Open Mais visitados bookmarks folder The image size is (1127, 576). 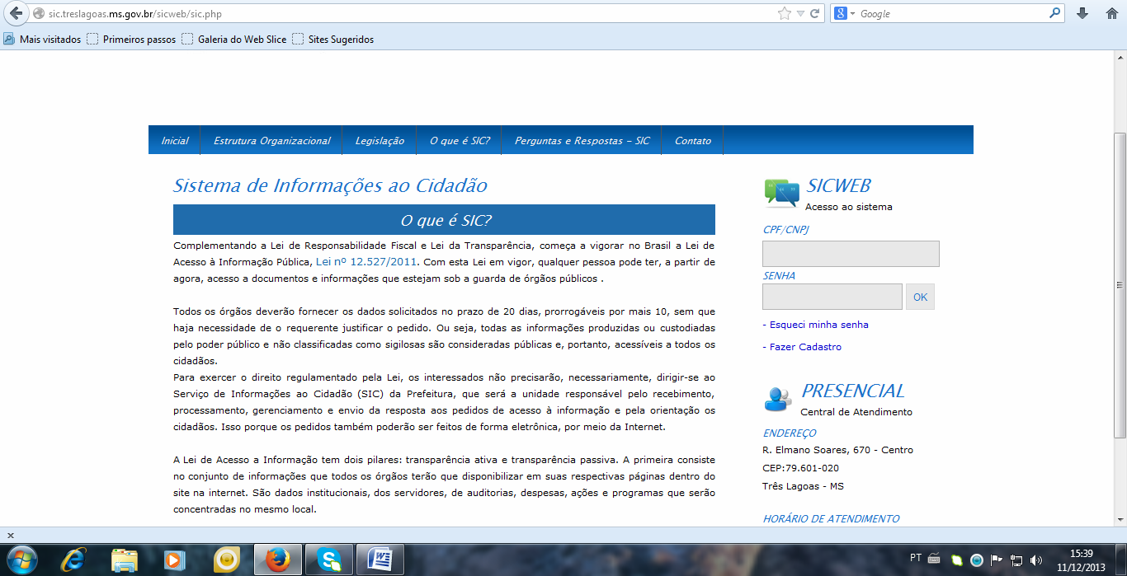coord(43,39)
